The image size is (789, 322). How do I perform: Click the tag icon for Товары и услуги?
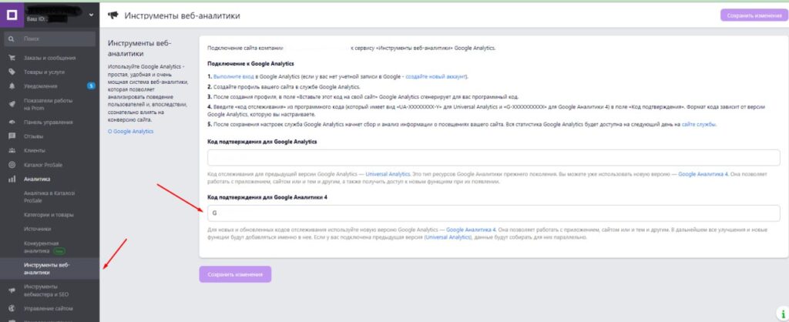12,72
